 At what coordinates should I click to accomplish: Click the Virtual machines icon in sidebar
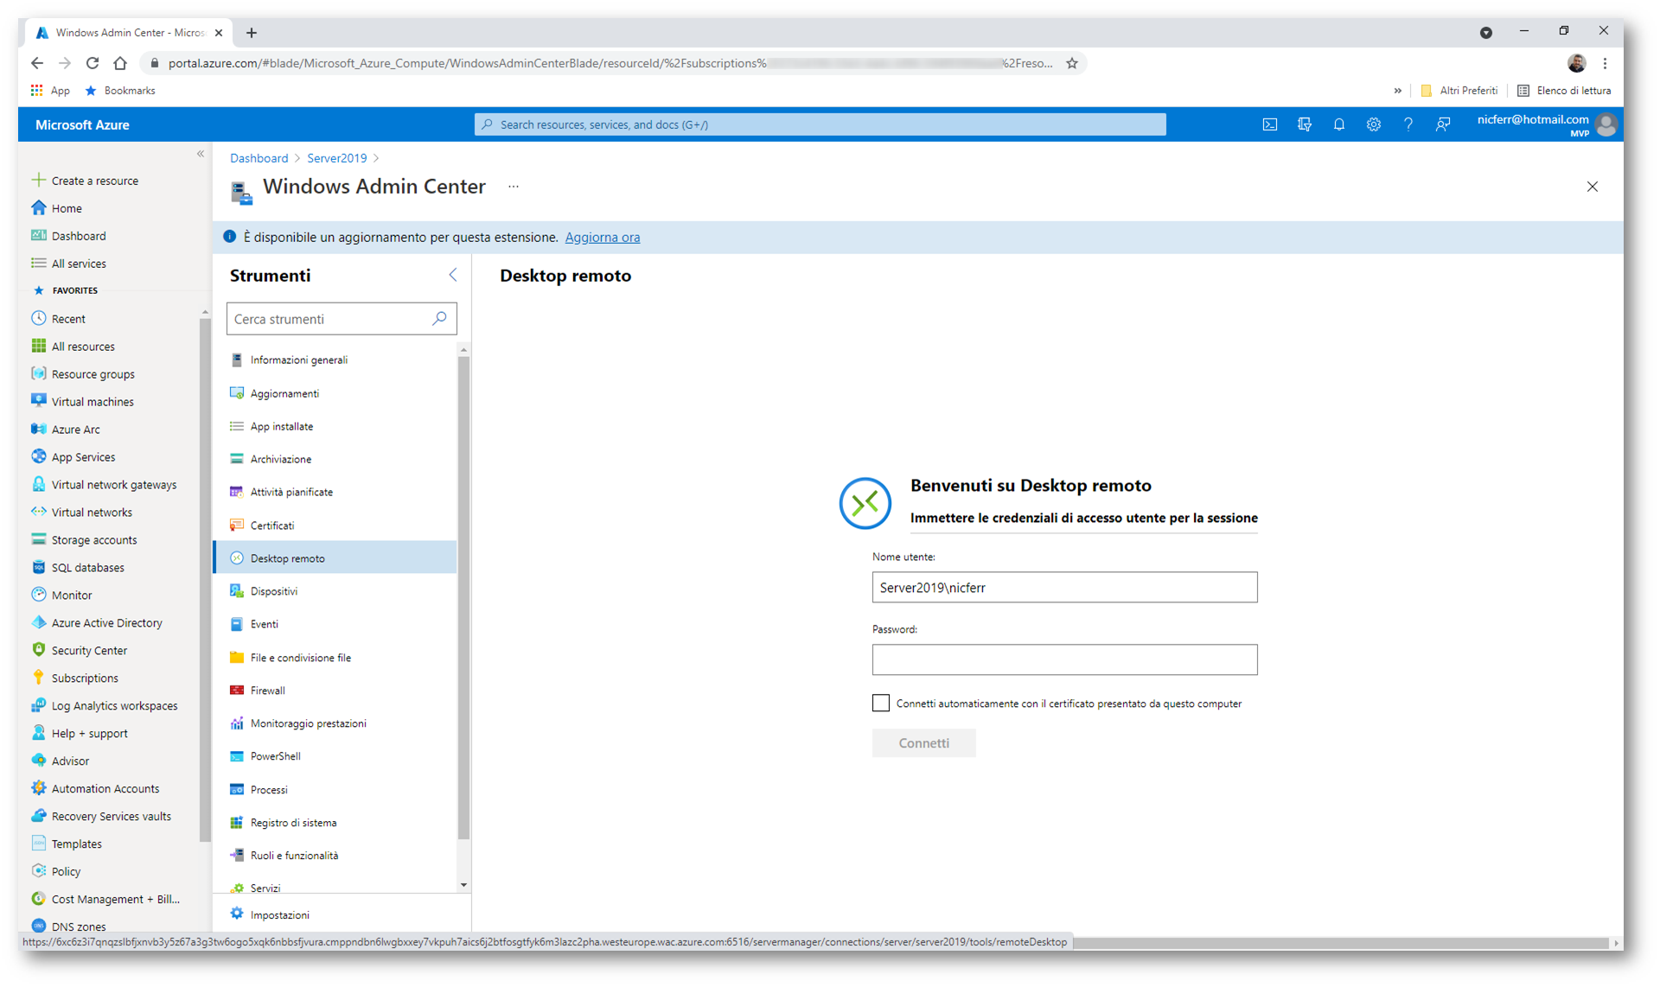point(39,401)
